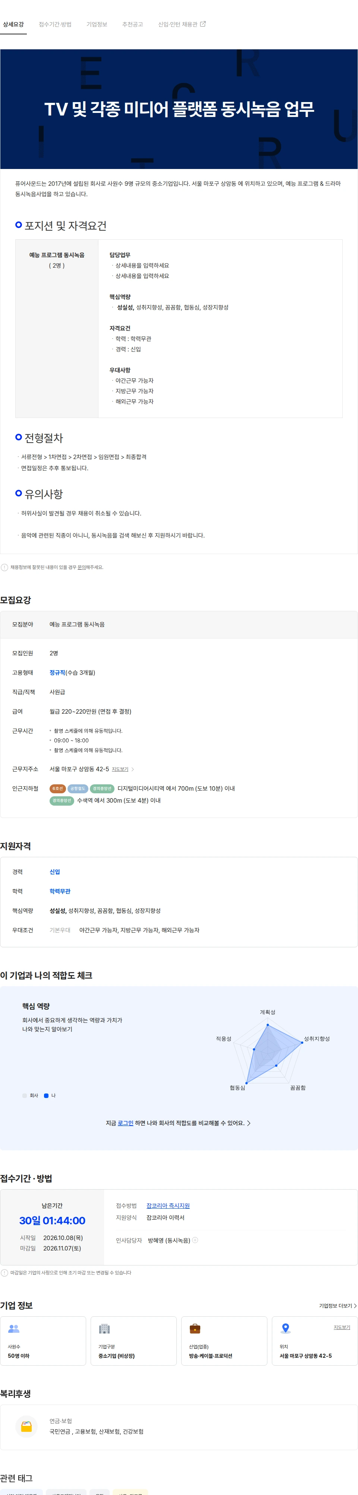Click the 정규직 employment type text
Image resolution: width=358 pixels, height=1495 pixels.
pos(57,673)
